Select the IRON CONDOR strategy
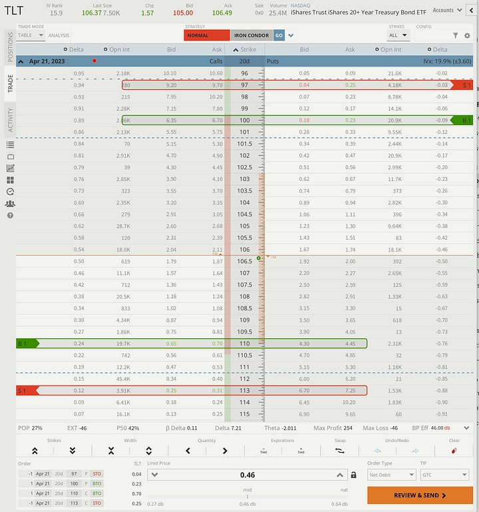The height and width of the screenshot is (512, 479). [251, 35]
